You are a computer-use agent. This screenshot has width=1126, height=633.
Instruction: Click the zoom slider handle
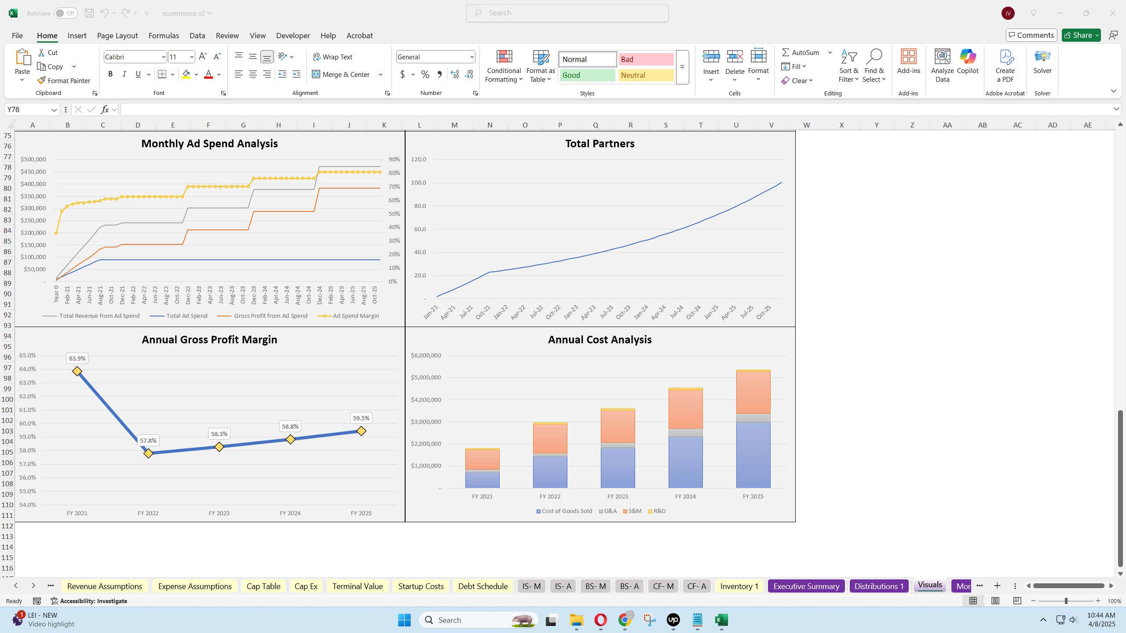[1066, 601]
